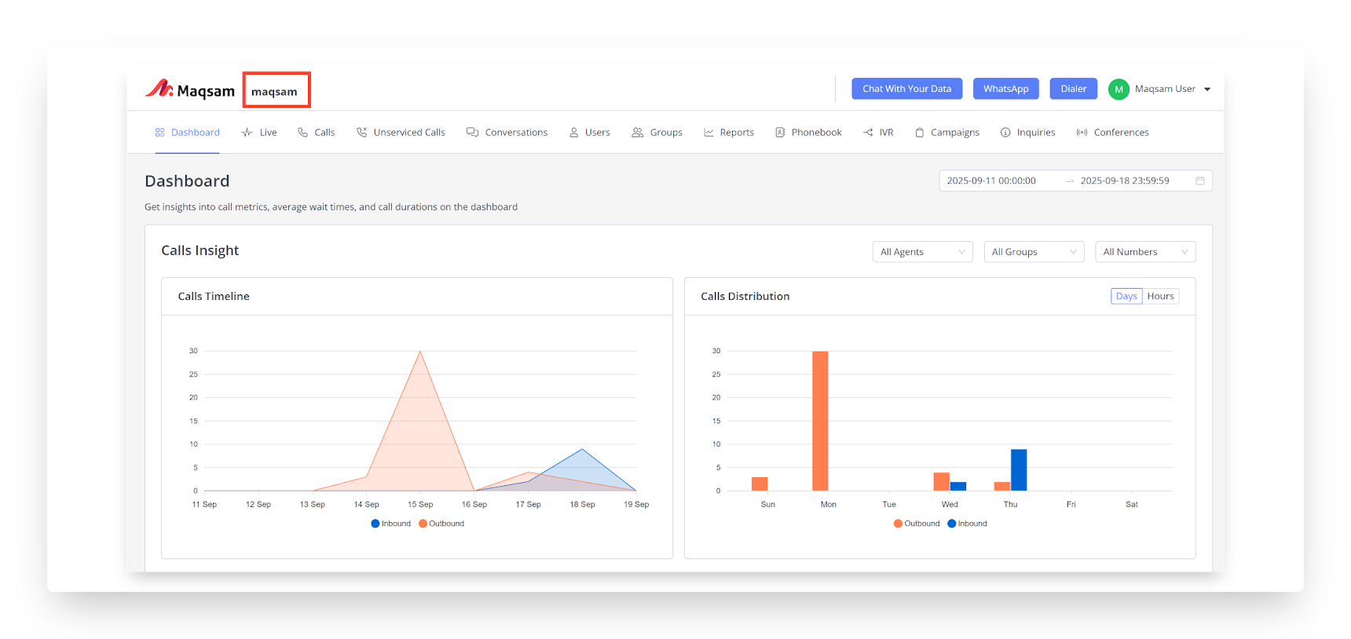
Task: Click the Conferences broadcast icon
Action: coord(1082,133)
